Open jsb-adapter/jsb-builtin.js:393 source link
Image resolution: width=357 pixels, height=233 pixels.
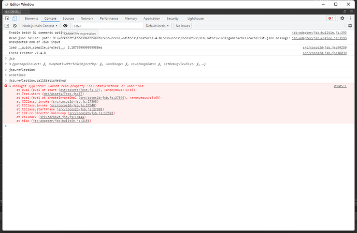pos(319,33)
